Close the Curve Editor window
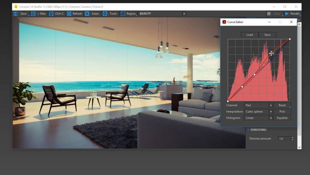This screenshot has width=310, height=175. click(291, 22)
